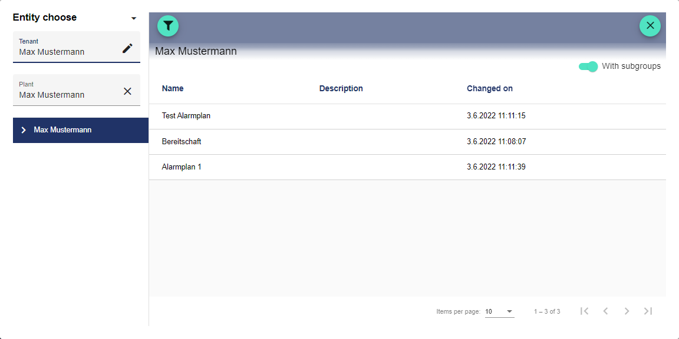
Task: Go to next page of results
Action: (627, 311)
